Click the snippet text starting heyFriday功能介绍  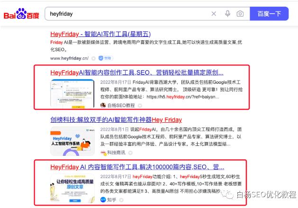tap(171, 184)
